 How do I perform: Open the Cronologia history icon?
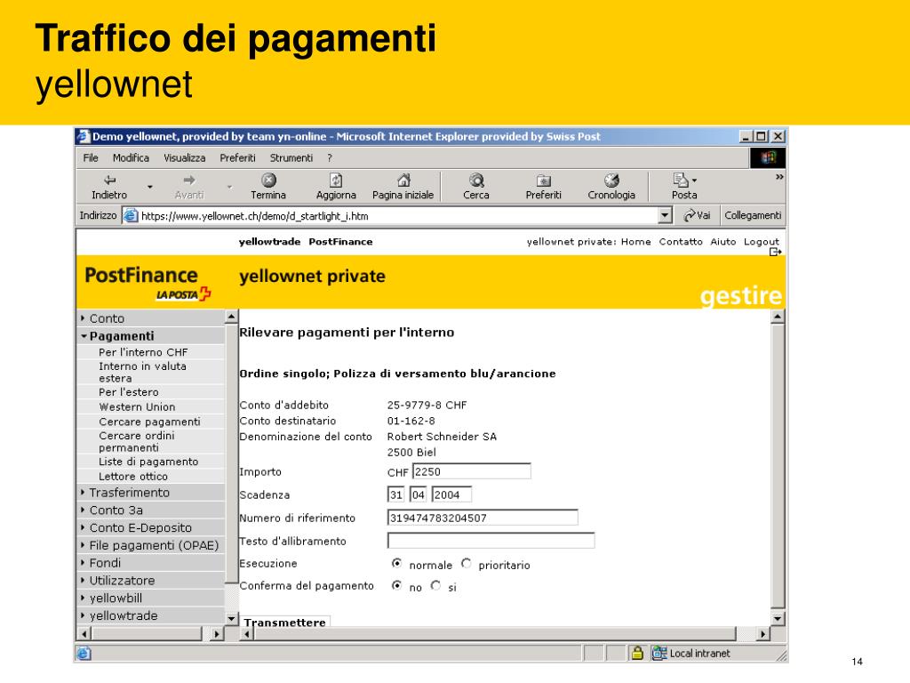[x=611, y=180]
